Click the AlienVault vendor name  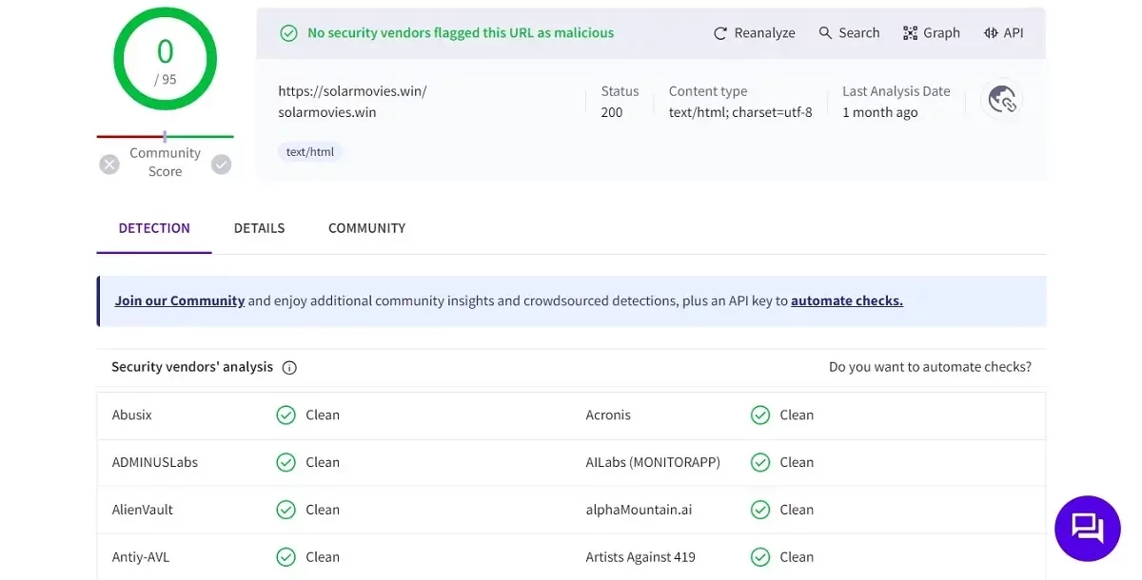(x=143, y=510)
